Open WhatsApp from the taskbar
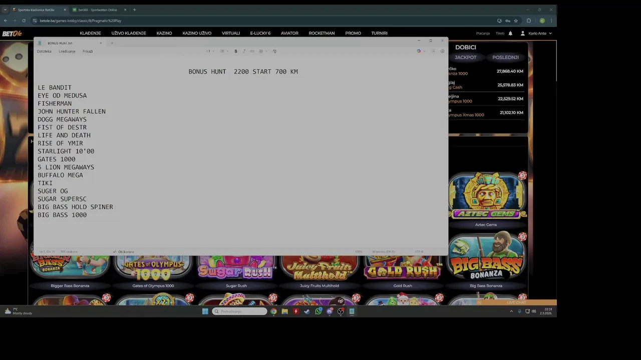The width and height of the screenshot is (641, 360). coord(318,311)
